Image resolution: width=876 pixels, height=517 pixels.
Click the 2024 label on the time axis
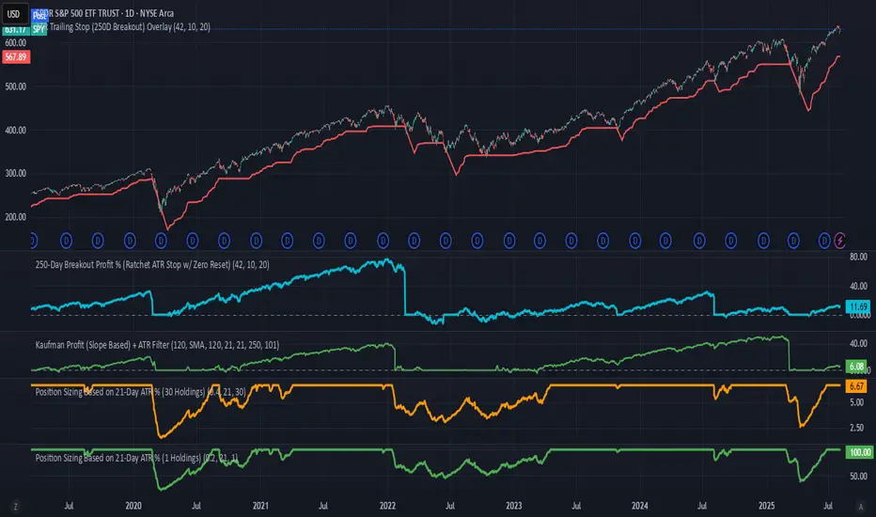pos(640,506)
